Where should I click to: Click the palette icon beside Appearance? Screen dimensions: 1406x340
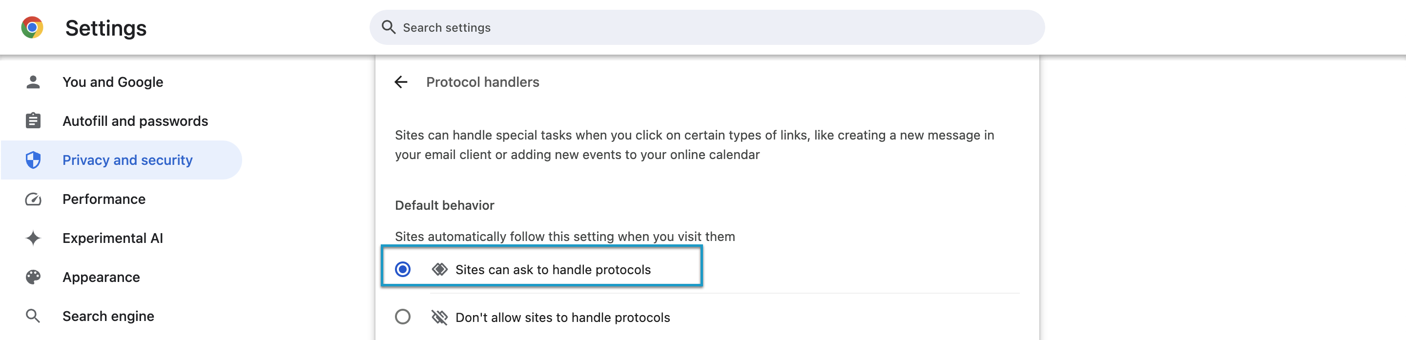pos(33,277)
